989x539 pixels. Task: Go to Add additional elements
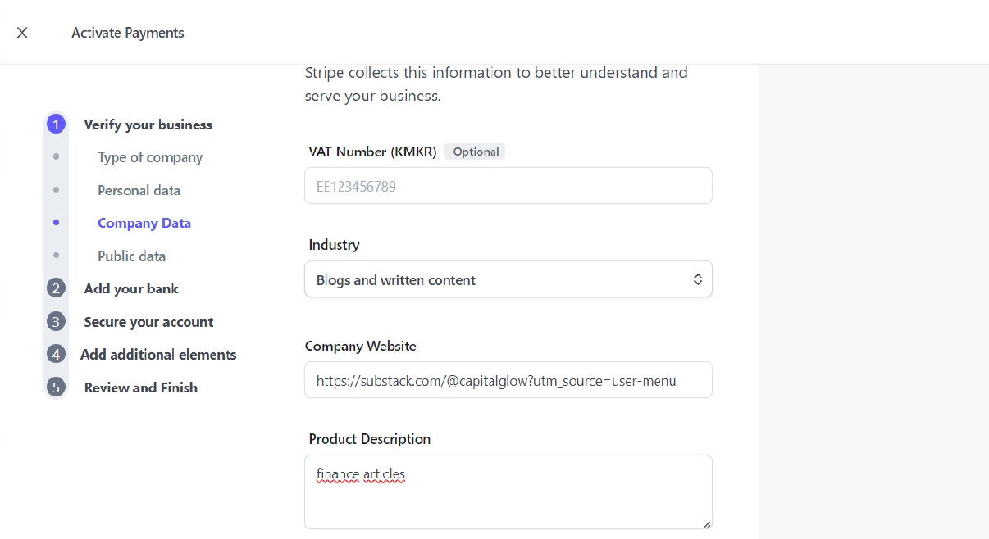pyautogui.click(x=158, y=355)
